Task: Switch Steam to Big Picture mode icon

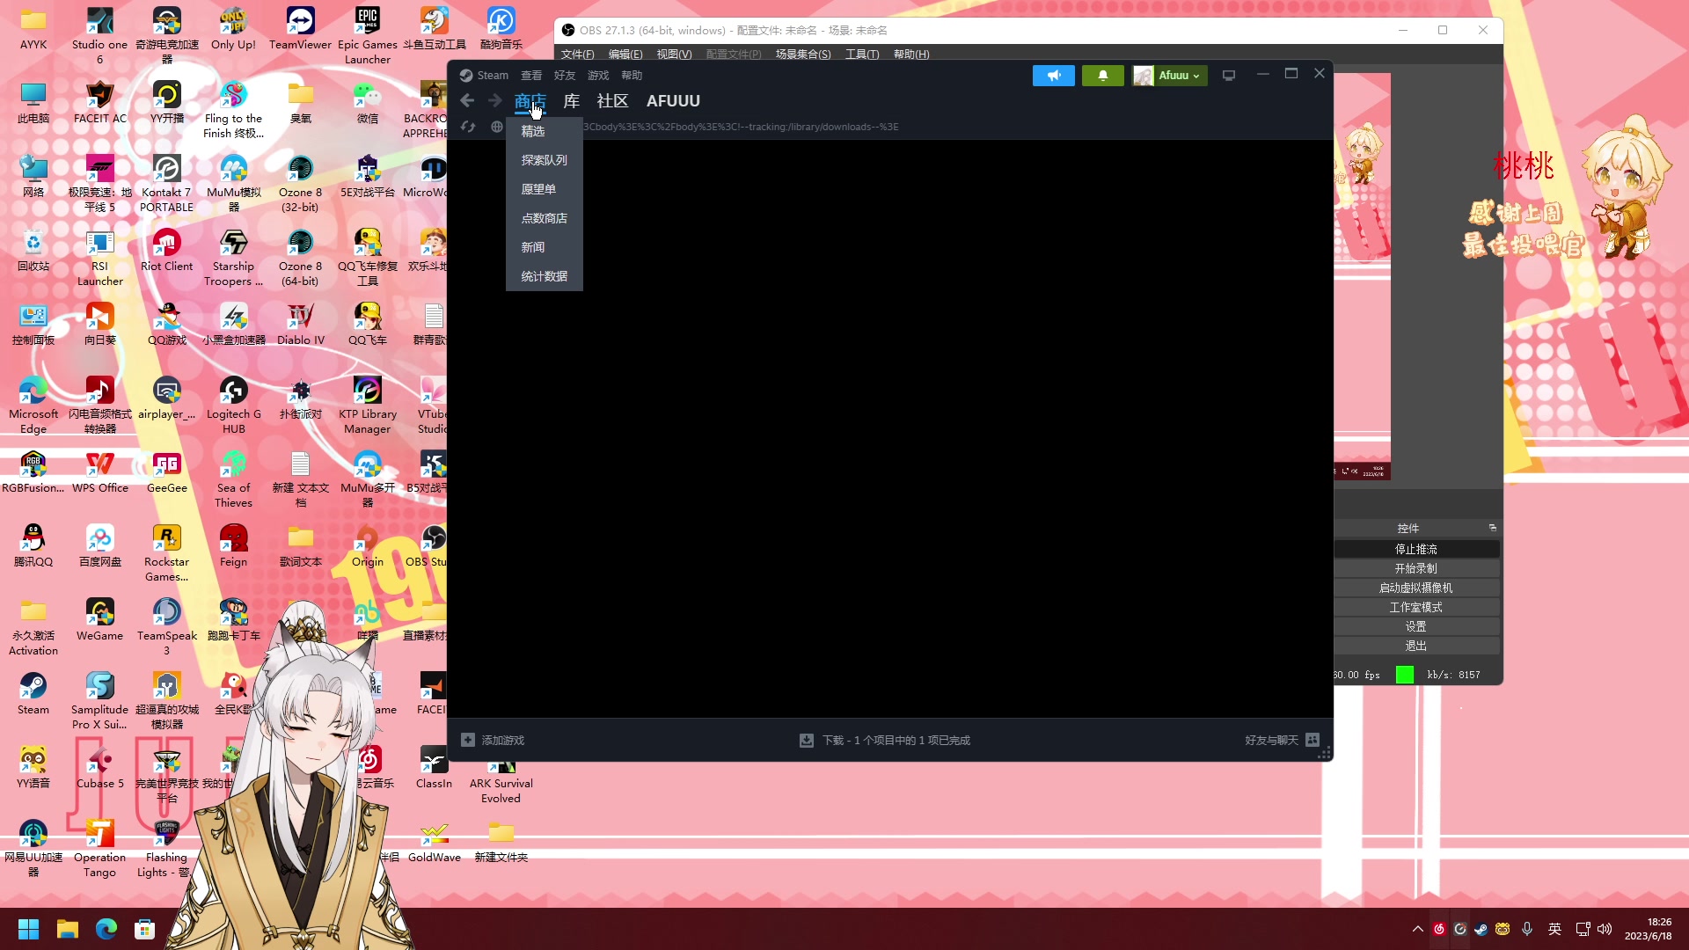Action: point(1229,76)
